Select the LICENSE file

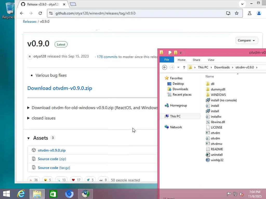pos(216,127)
